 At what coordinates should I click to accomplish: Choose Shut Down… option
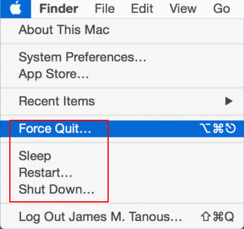tap(122, 189)
